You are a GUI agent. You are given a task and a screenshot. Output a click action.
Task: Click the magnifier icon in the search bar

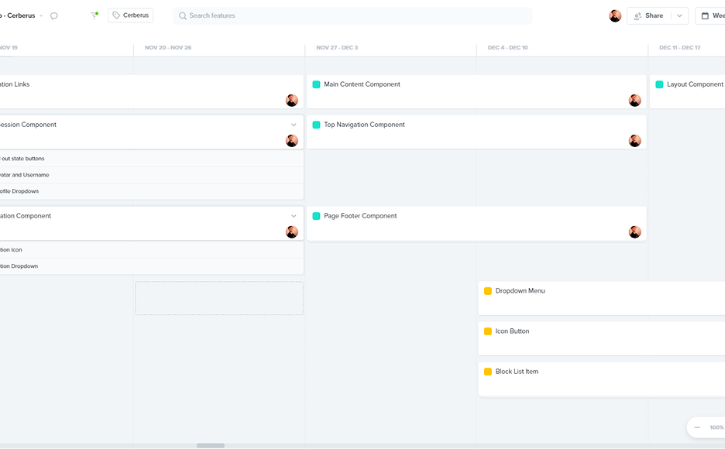(x=181, y=15)
